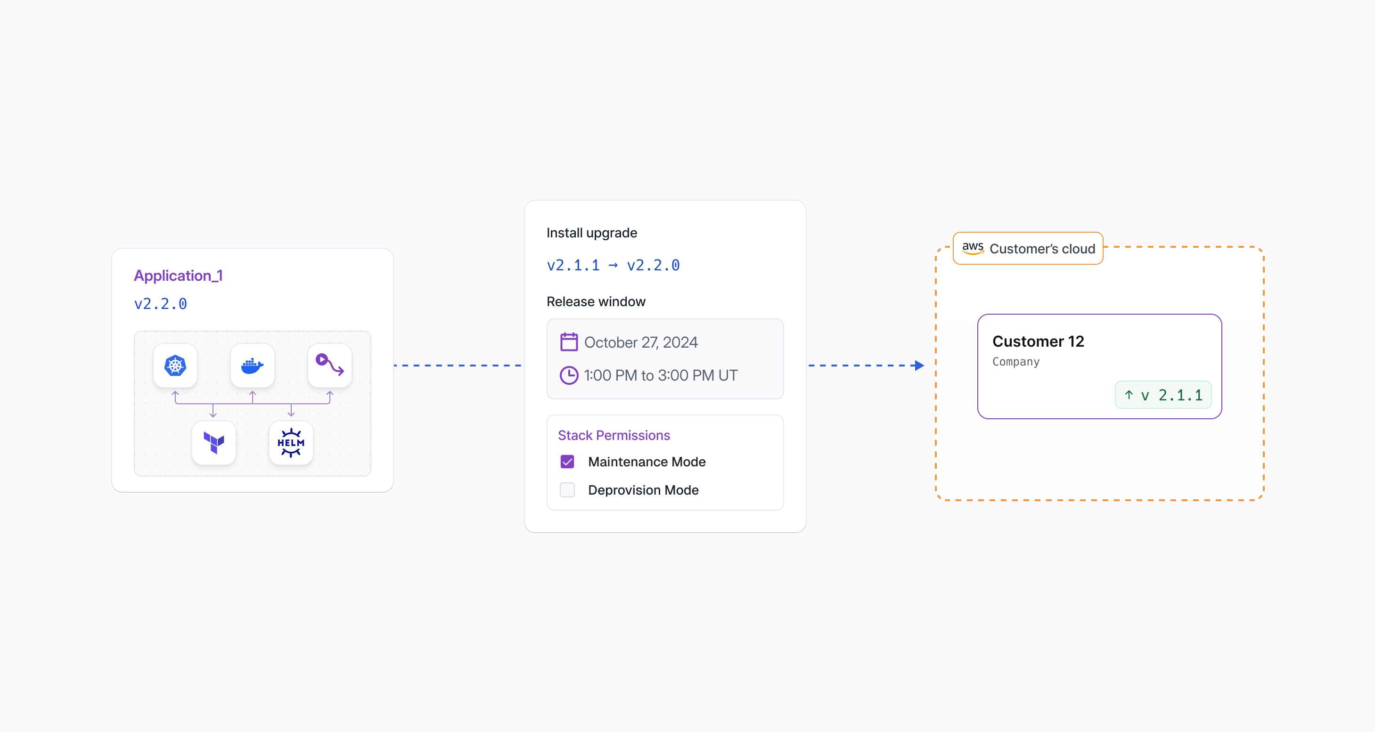The width and height of the screenshot is (1375, 732).
Task: Click the Kubernetes icon tile
Action: pyautogui.click(x=175, y=366)
